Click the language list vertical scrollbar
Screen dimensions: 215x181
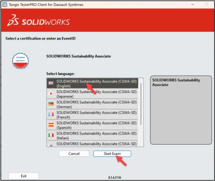tap(141, 105)
